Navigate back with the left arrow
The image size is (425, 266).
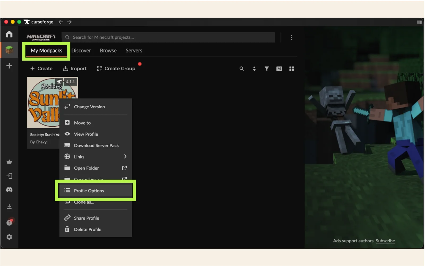pyautogui.click(x=61, y=22)
